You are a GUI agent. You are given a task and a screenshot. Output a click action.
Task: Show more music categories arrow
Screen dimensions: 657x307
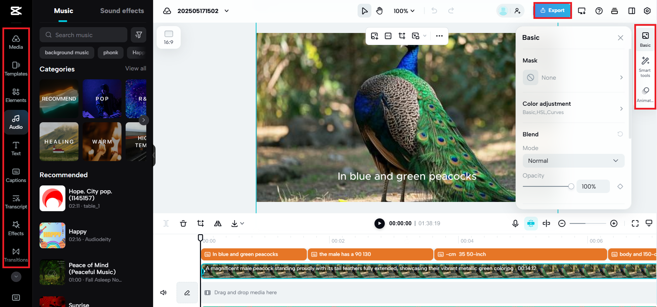[144, 120]
